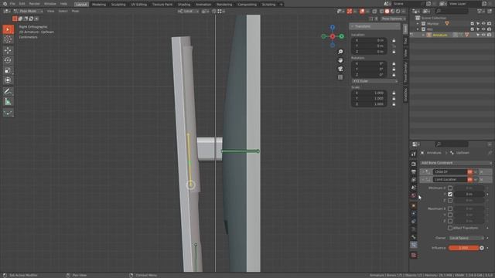
Task: Toggle camera view with camera icon
Action: pyautogui.click(x=340, y=69)
